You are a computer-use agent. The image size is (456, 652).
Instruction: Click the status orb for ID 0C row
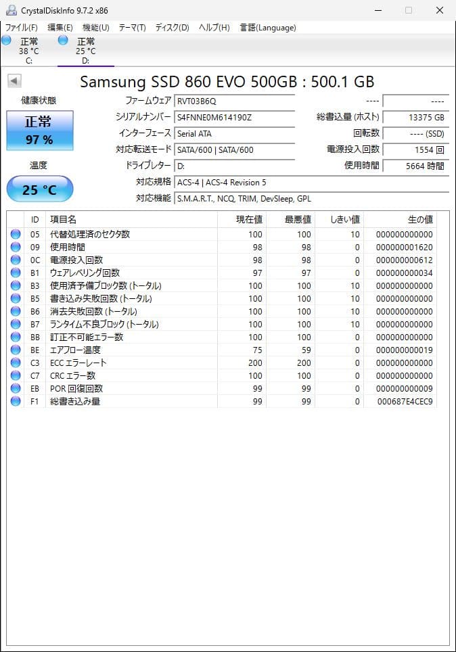click(x=16, y=260)
